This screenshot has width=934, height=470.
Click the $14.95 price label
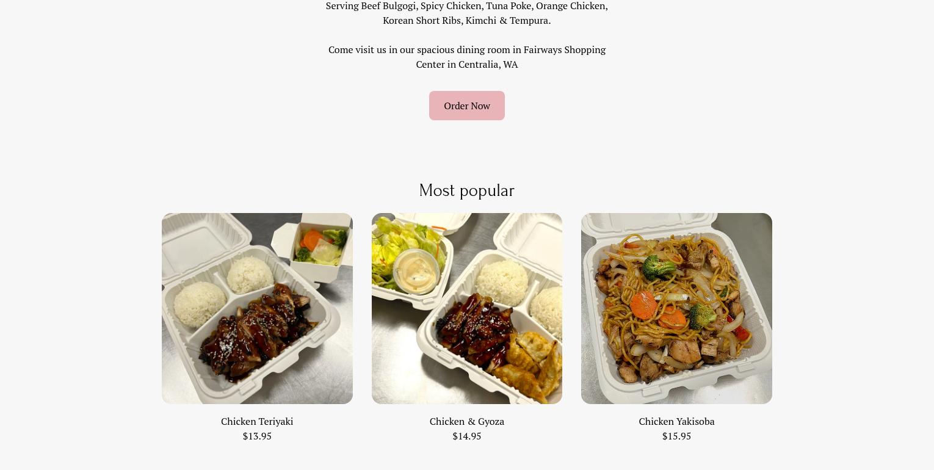(x=467, y=436)
